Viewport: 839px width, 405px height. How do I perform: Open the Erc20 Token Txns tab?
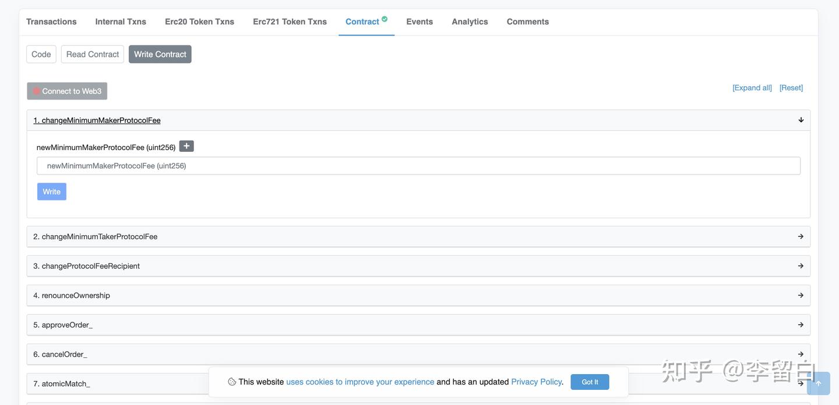pyautogui.click(x=199, y=22)
